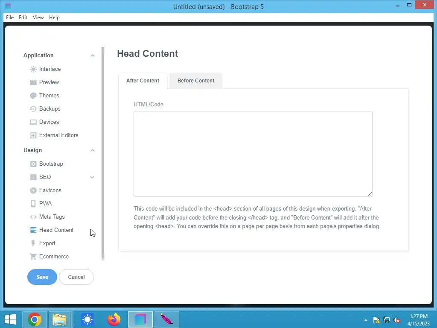The height and width of the screenshot is (328, 437).
Task: Click the muted volume tray icon
Action: click(397, 320)
